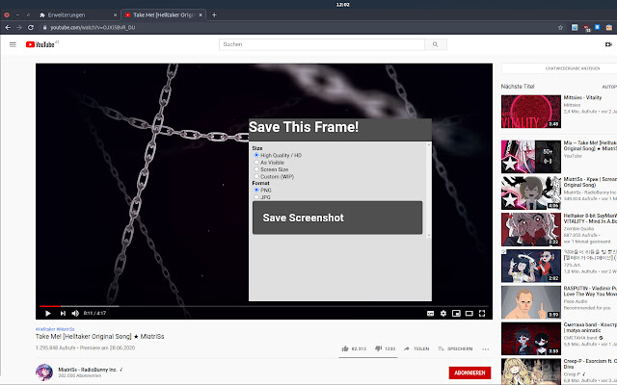Click the #Helltaker #MiatriSs hashtags
The image size is (617, 385).
[55, 329]
